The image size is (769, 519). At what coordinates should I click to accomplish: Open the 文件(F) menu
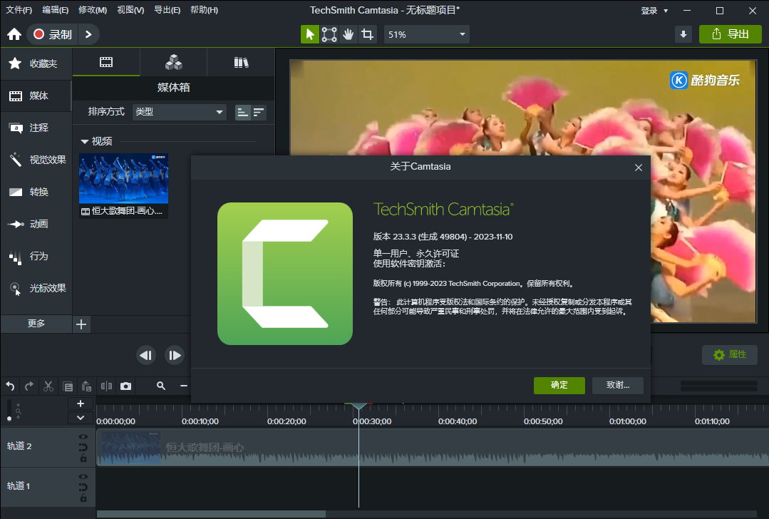(19, 10)
